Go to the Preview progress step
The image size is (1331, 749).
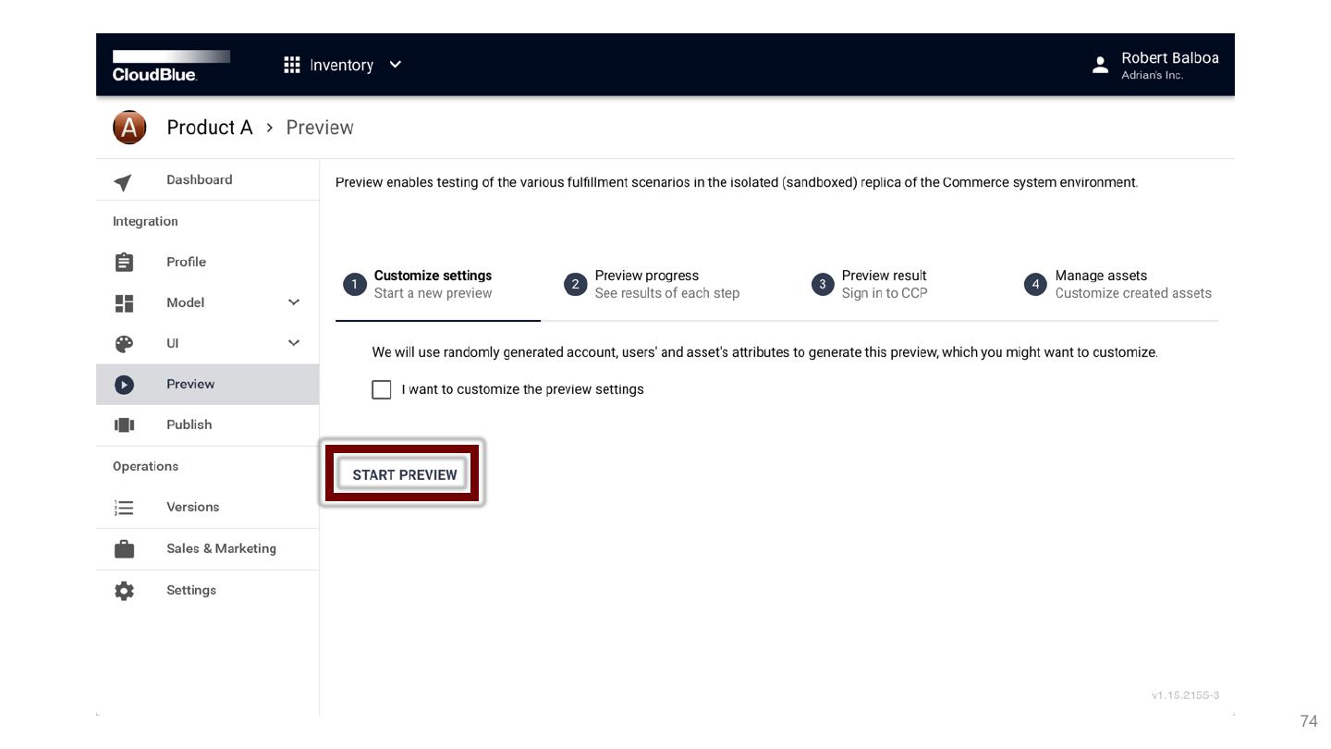pos(652,285)
